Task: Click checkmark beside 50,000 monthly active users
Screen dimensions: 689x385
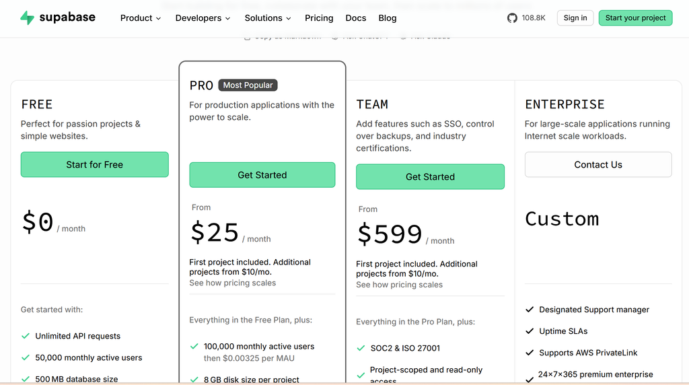Action: tap(26, 357)
